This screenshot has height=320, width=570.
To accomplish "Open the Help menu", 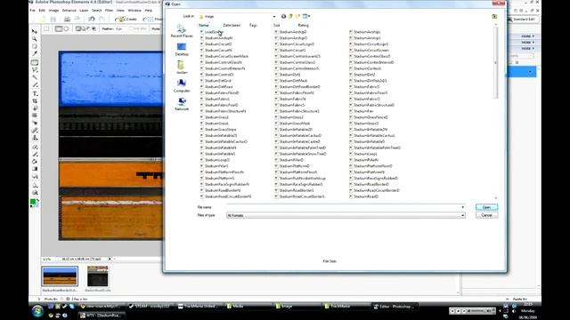I will click(149, 11).
